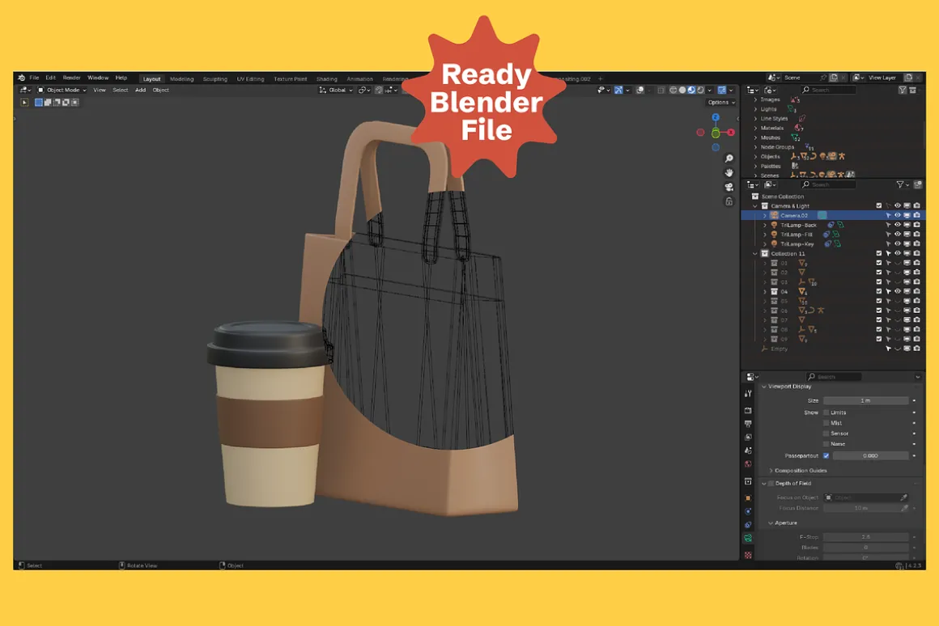Click the Focus on Object eyedropper
939x626 pixels.
pos(903,498)
